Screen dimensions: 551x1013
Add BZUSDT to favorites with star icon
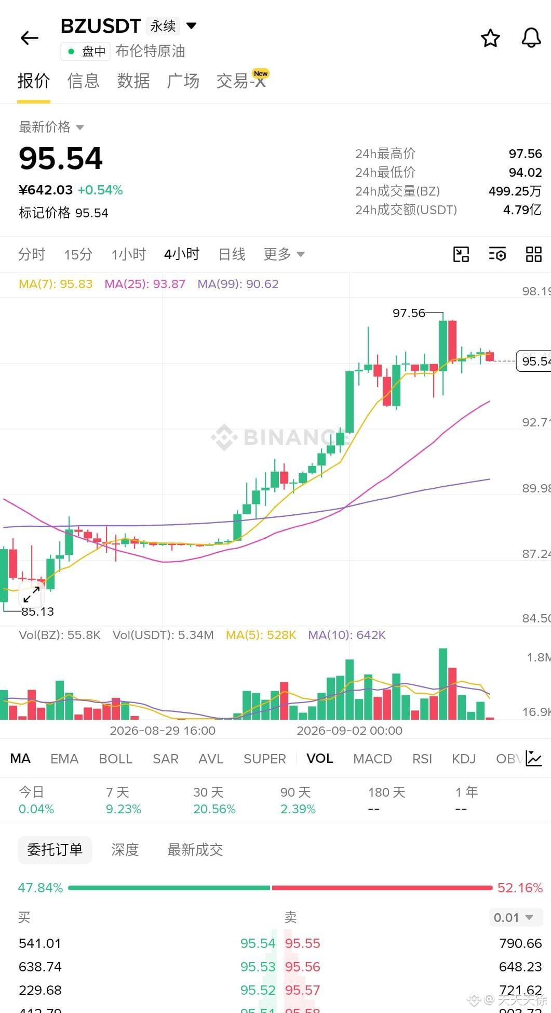pyautogui.click(x=490, y=38)
